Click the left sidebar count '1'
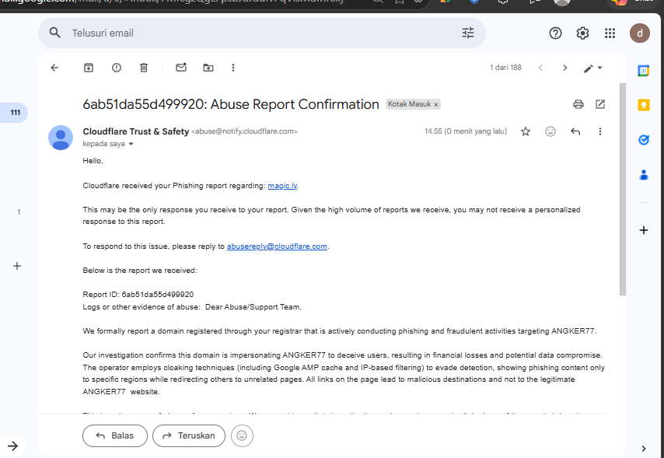The width and height of the screenshot is (664, 458). pos(19,212)
